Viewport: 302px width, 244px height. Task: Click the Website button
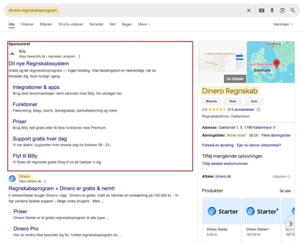pos(211,101)
